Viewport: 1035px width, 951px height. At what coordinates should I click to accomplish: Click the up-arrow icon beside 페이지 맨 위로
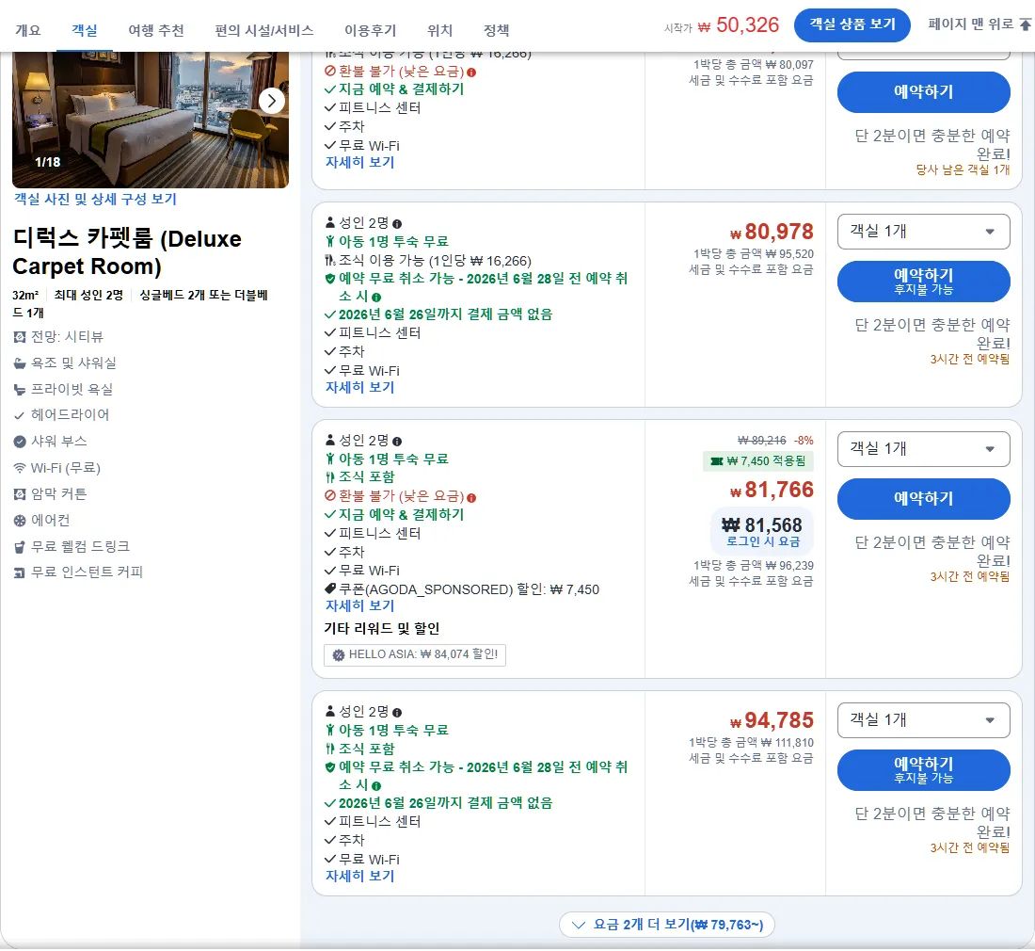(x=1025, y=24)
